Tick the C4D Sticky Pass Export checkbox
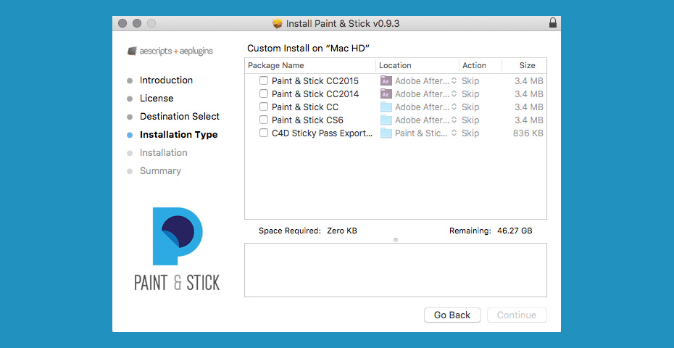The image size is (674, 348). pyautogui.click(x=264, y=133)
